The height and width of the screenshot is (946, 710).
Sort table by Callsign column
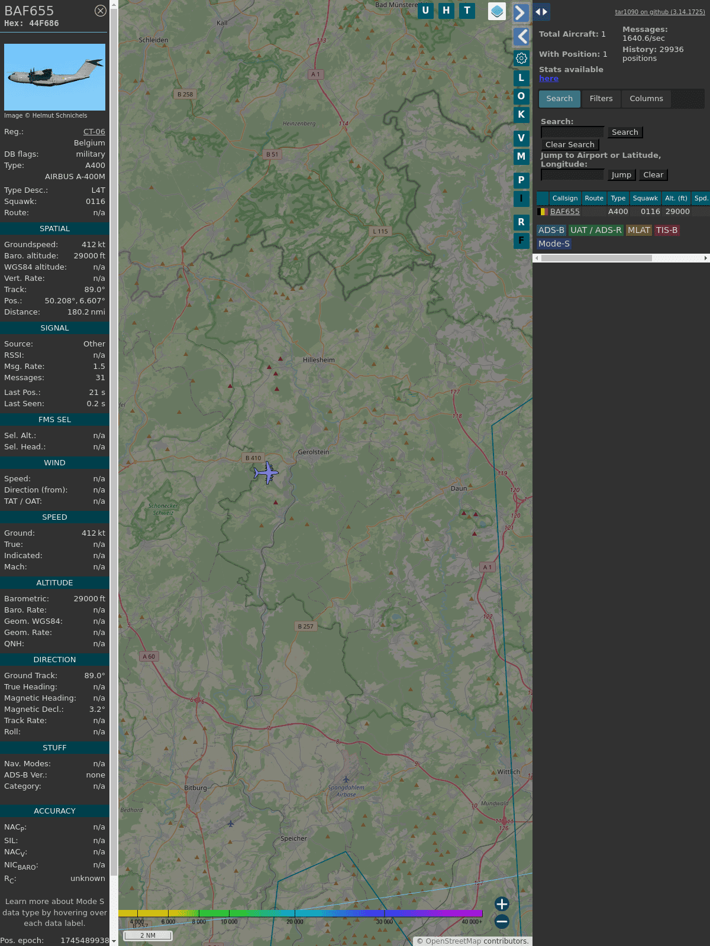pyautogui.click(x=565, y=199)
